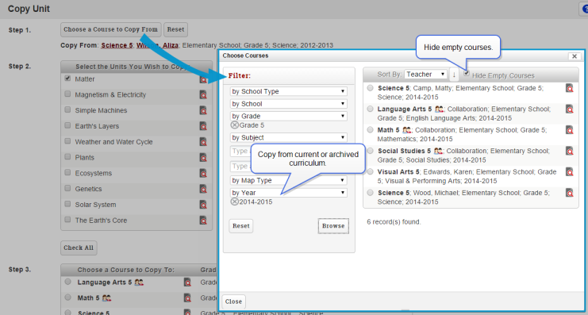This screenshot has width=588, height=315.
Task: Open the by School dropdown
Action: 288,104
